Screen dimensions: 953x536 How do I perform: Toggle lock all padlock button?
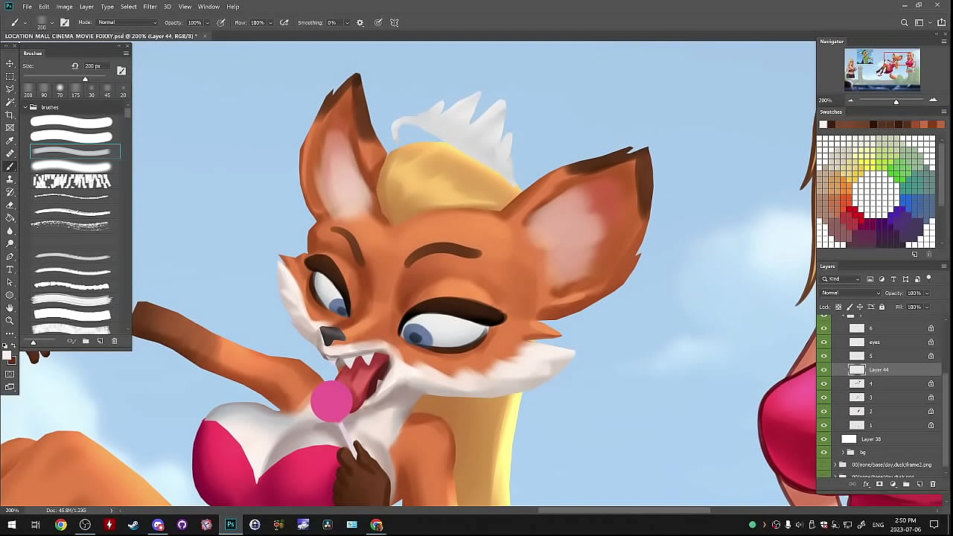tap(882, 307)
